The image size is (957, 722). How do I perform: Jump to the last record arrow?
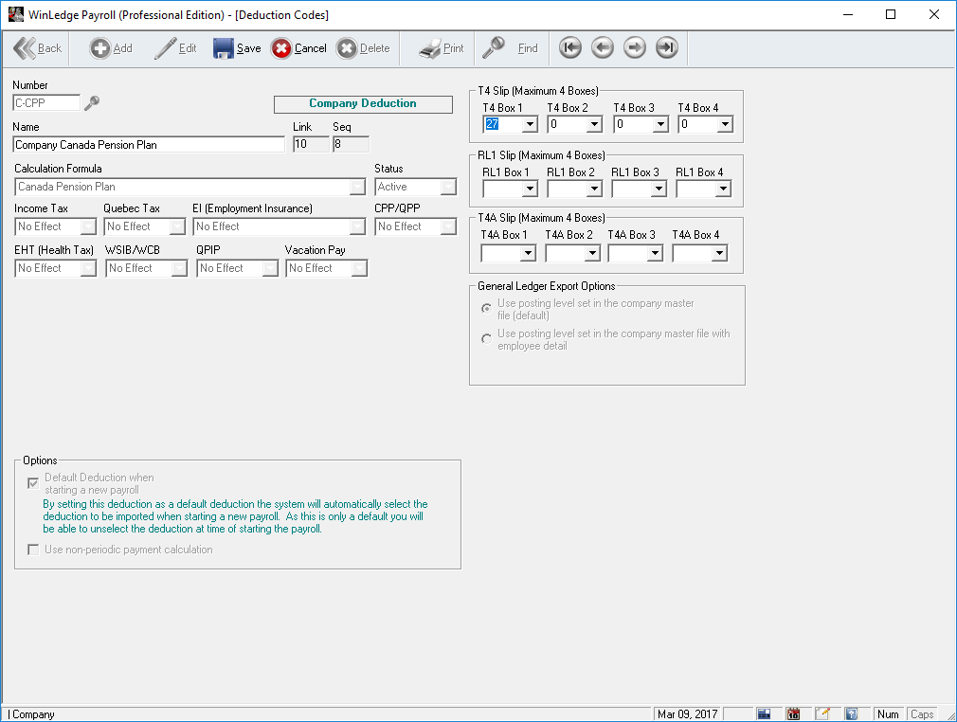pos(667,48)
